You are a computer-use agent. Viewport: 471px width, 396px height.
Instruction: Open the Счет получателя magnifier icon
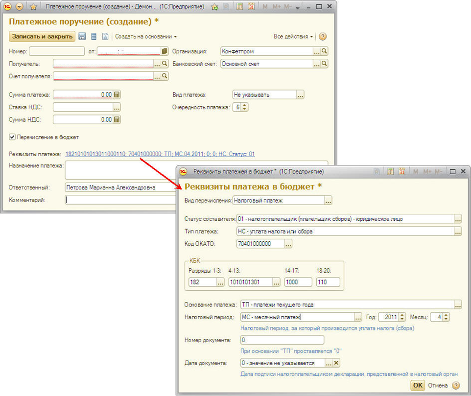(x=165, y=76)
